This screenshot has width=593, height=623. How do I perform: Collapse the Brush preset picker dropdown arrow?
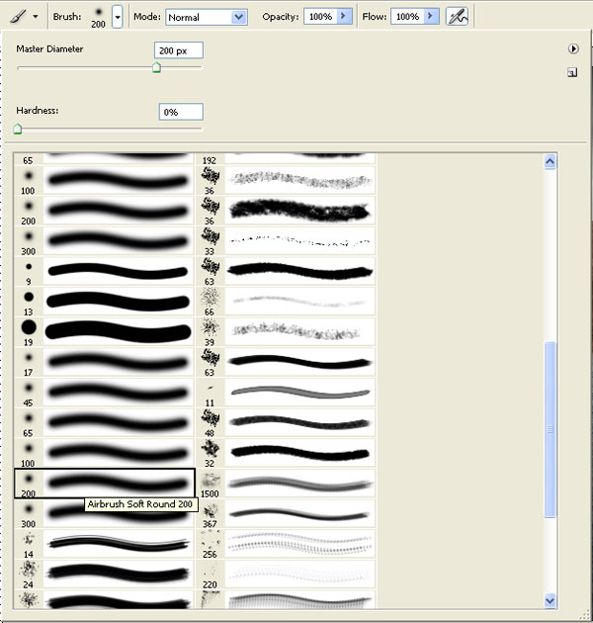click(x=118, y=17)
